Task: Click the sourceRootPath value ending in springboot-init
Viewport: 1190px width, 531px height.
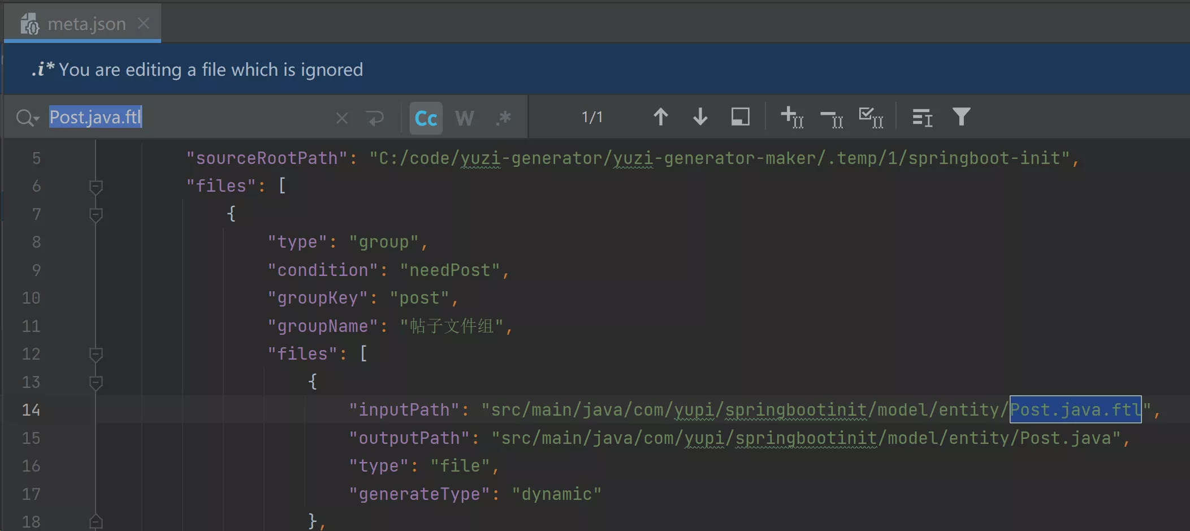Action: coord(720,158)
